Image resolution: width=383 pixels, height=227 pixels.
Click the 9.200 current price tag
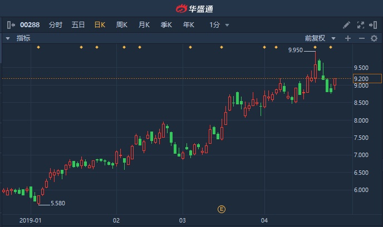pyautogui.click(x=367, y=79)
